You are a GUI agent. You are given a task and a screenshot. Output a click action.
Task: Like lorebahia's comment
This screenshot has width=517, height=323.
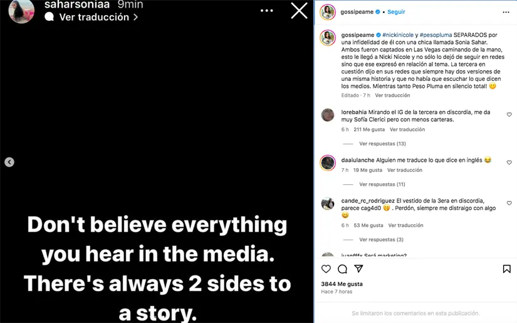(509, 115)
